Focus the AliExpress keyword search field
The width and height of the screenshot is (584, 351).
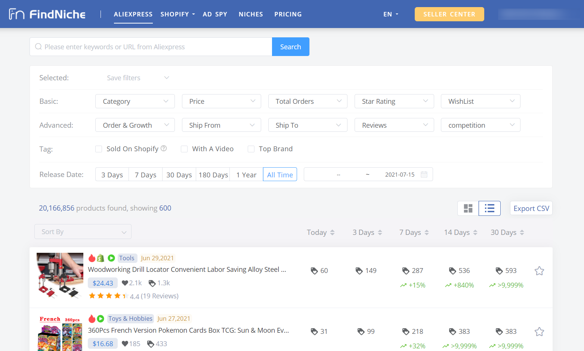[151, 47]
